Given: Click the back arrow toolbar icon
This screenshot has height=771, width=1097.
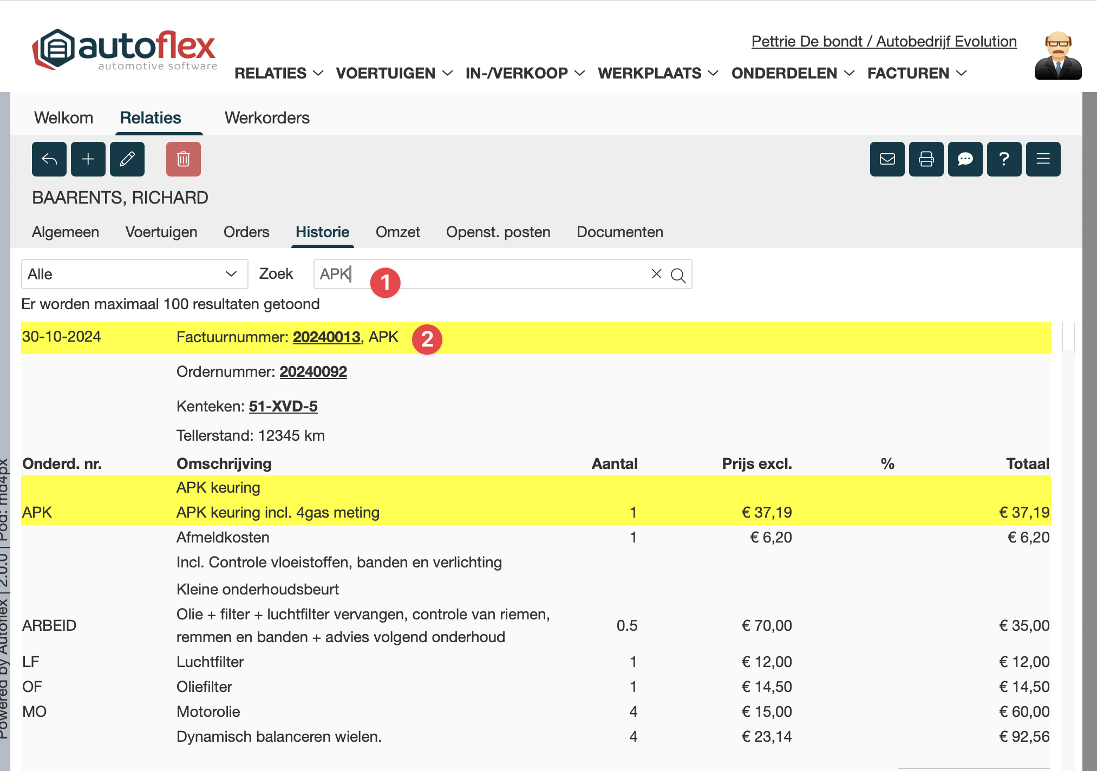Looking at the screenshot, I should click(49, 159).
